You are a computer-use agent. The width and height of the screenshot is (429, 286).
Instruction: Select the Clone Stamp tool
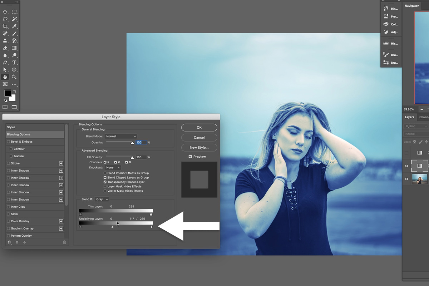[x=5, y=40]
